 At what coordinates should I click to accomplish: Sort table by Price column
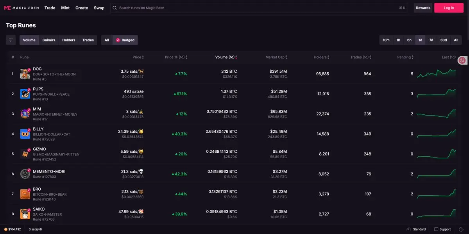(x=138, y=57)
